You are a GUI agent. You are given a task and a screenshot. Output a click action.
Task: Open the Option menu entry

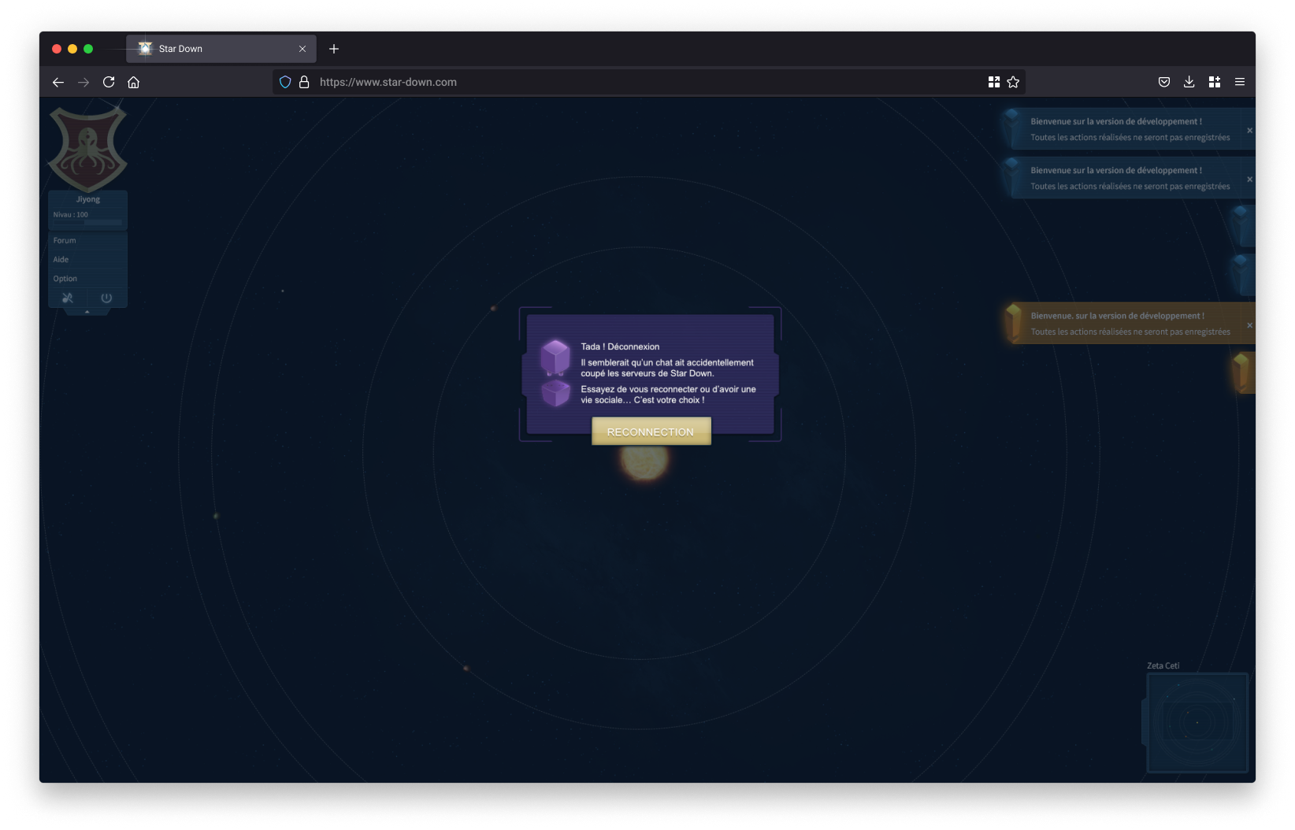65,278
